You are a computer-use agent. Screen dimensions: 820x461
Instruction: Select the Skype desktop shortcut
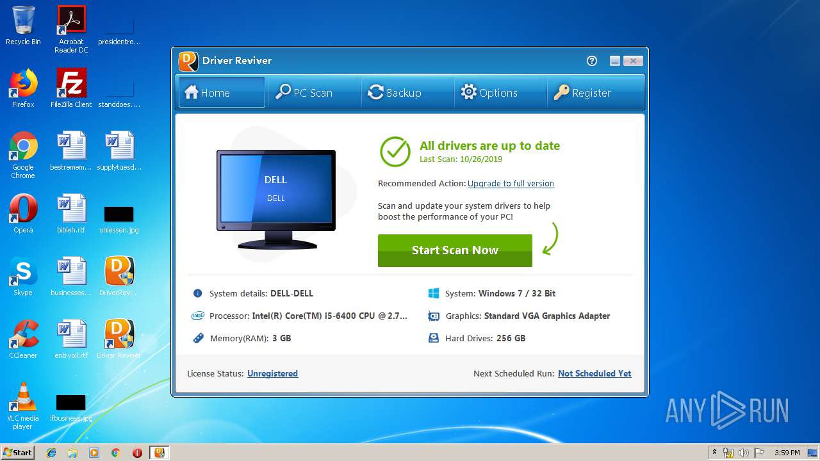[23, 276]
